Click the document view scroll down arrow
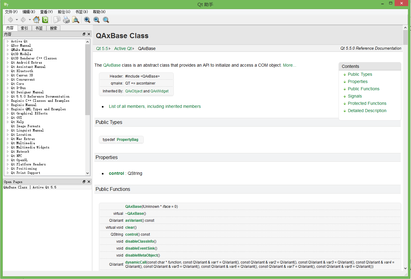The height and width of the screenshot is (279, 411). pos(405,268)
